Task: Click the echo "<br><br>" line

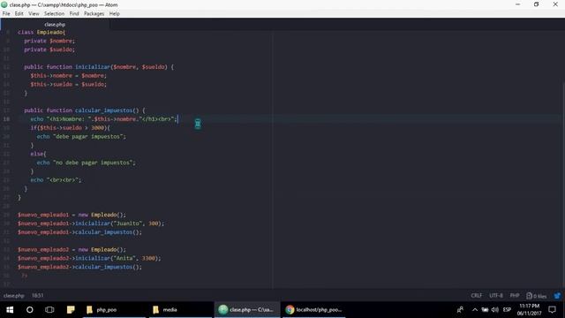Action: click(56, 180)
